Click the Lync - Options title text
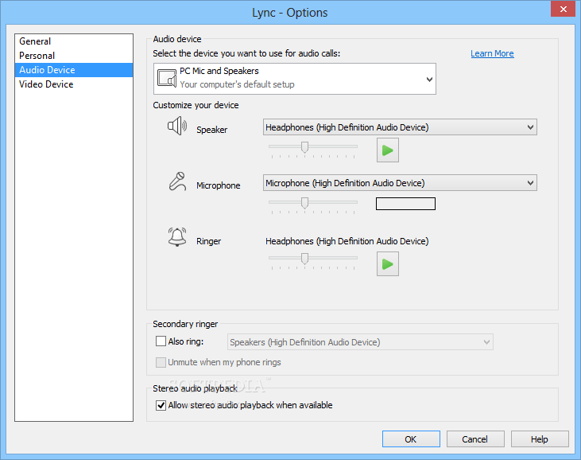The width and height of the screenshot is (581, 460). pyautogui.click(x=290, y=13)
